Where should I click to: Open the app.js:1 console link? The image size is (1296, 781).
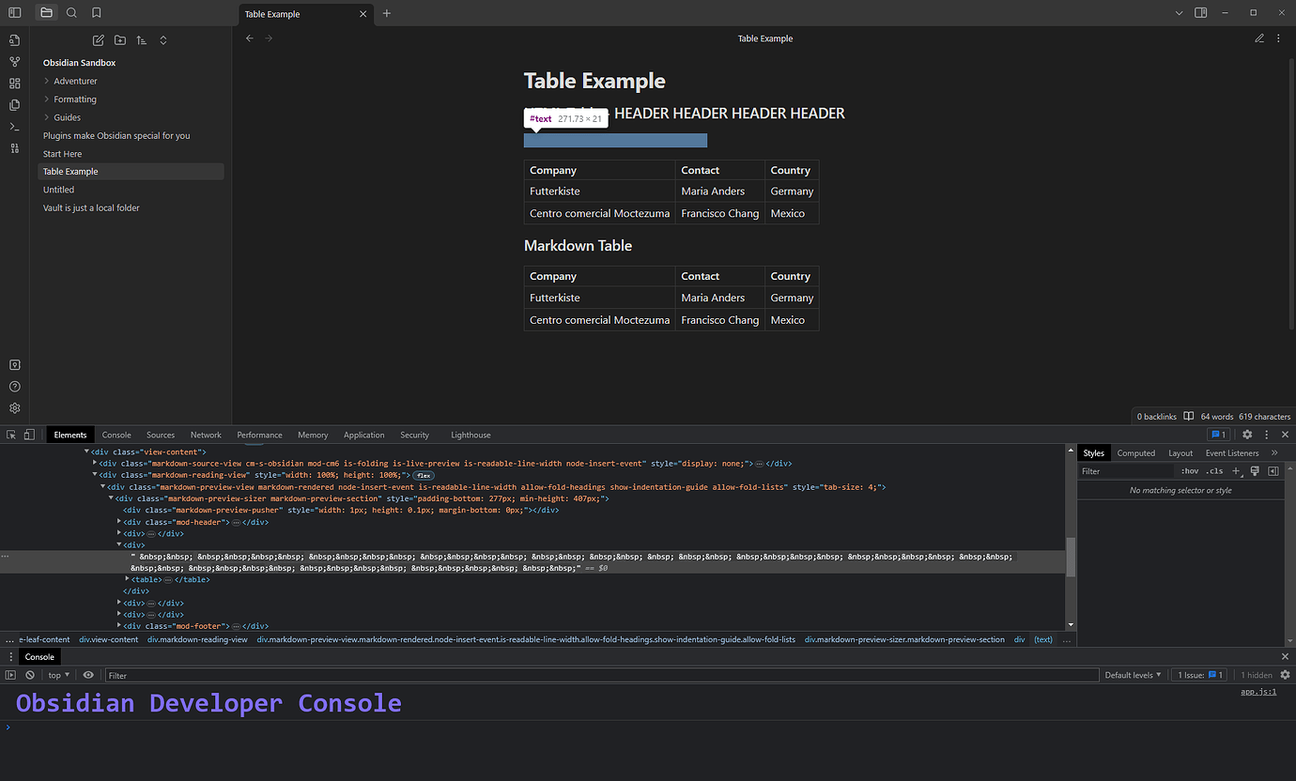(x=1258, y=691)
